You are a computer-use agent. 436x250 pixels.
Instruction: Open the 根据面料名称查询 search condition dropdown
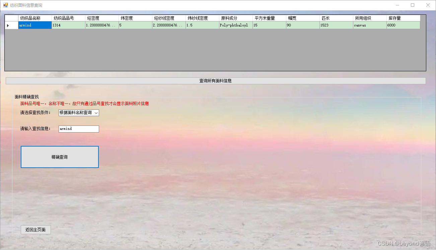79,113
